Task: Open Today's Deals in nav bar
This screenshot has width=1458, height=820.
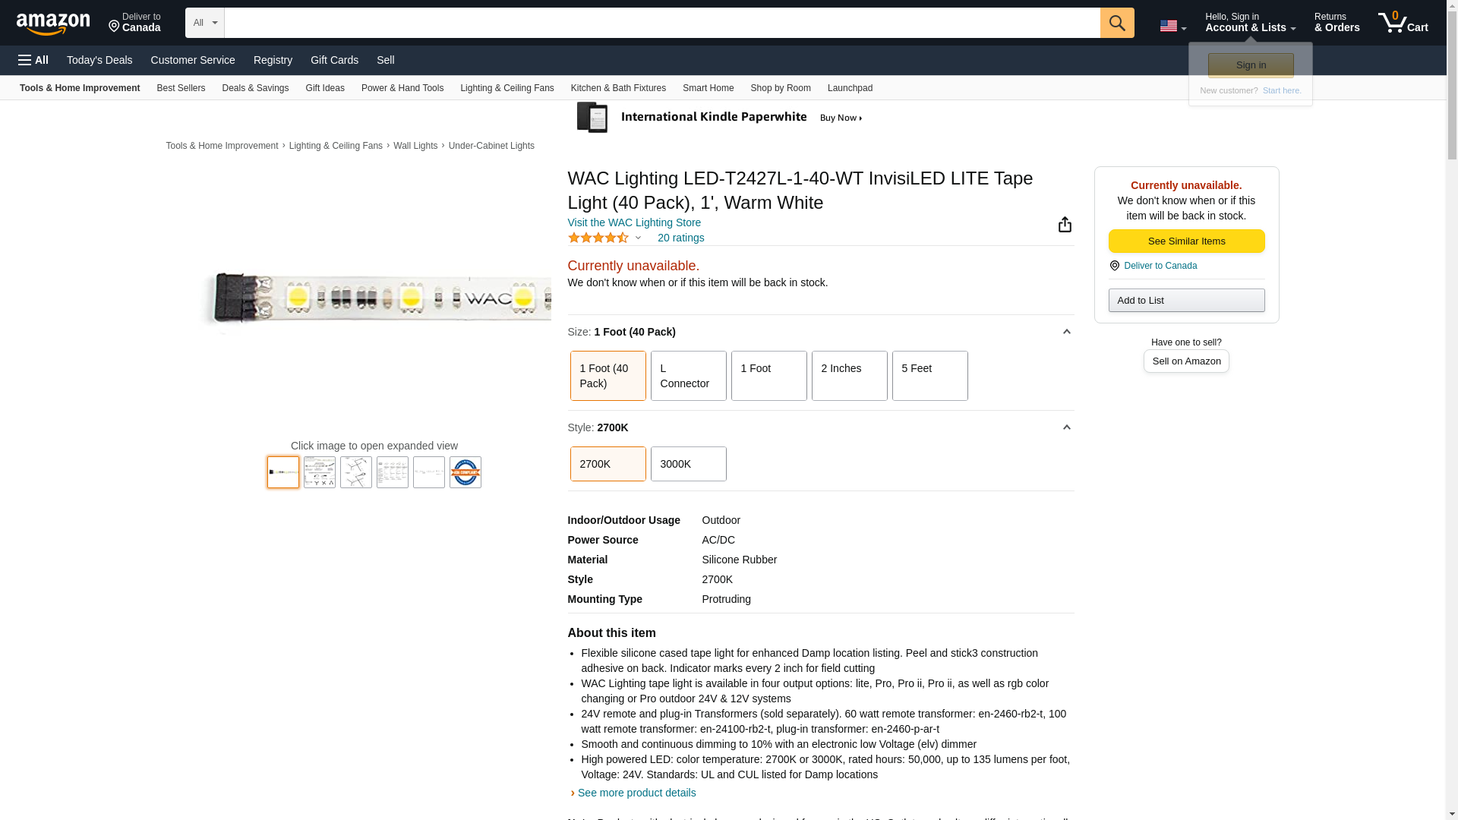Action: 99,60
